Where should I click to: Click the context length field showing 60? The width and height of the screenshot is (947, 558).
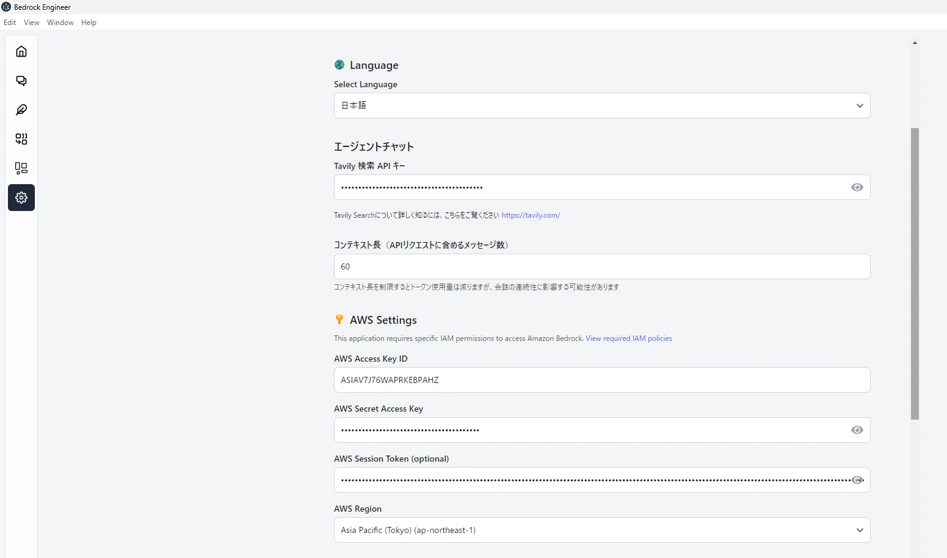coord(602,266)
